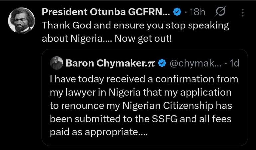Click the 'about Nigeria....' text in main tweet
The width and height of the screenshot is (256, 150).
76,39
